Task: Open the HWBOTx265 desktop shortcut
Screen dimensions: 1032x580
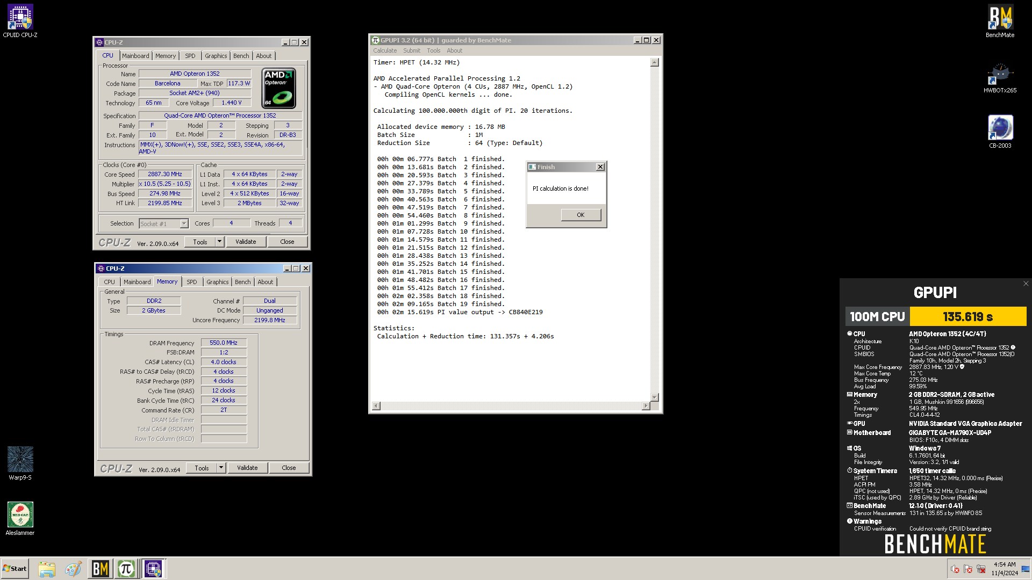Action: point(1000,77)
